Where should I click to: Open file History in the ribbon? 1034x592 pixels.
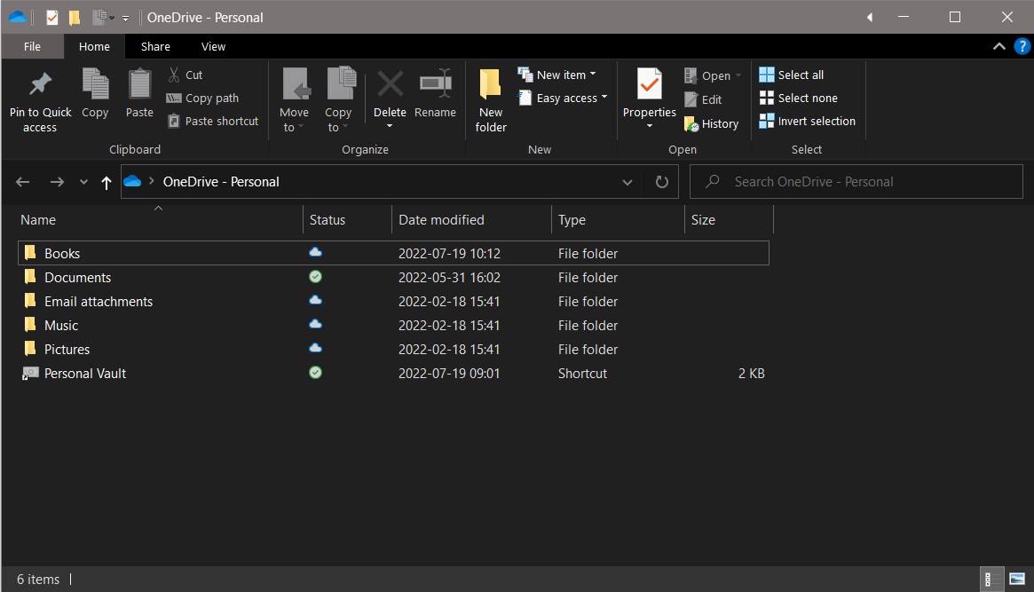[712, 124]
